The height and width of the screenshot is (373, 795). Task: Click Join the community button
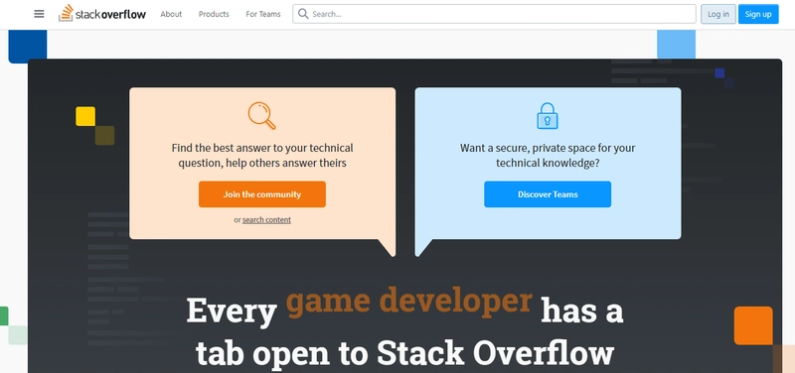click(262, 194)
